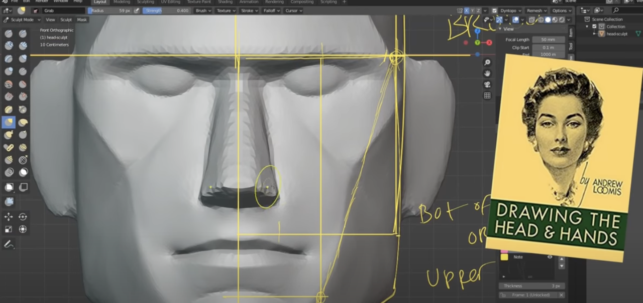The height and width of the screenshot is (303, 643).
Task: Open the Options dropdown
Action: click(562, 11)
